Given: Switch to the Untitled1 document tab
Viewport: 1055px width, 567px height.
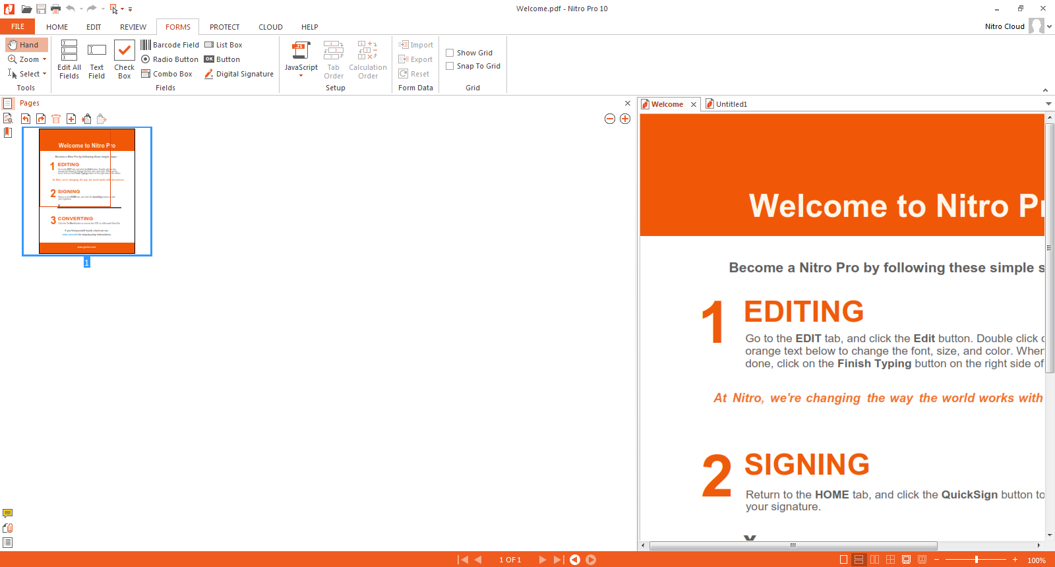Looking at the screenshot, I should pos(726,104).
